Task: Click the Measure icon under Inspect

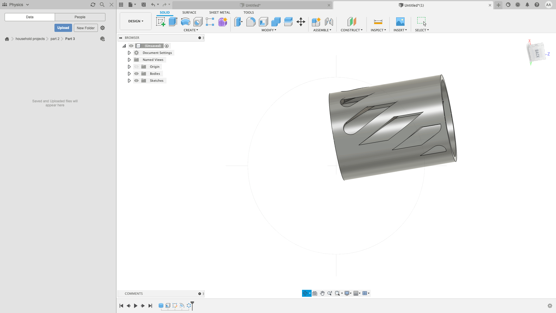Action: [378, 22]
